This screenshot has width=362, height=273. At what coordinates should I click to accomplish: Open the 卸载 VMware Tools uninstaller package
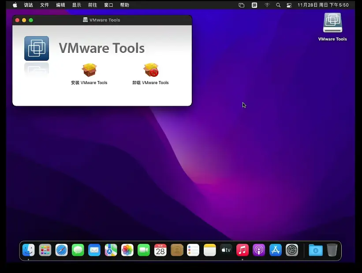point(150,70)
